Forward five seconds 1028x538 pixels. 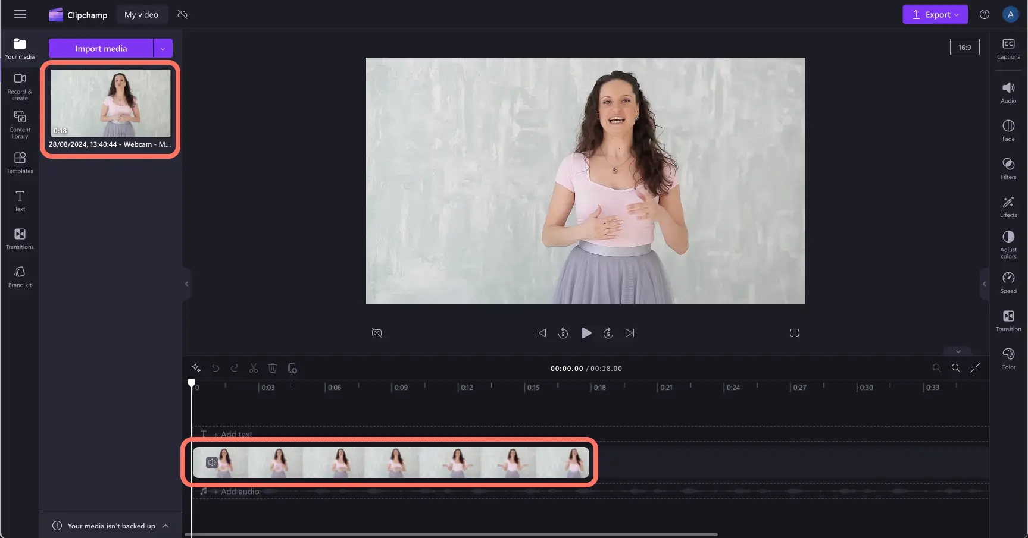click(608, 333)
